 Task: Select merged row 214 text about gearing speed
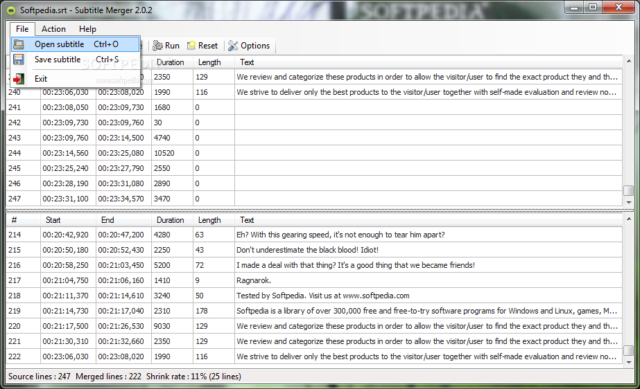341,235
